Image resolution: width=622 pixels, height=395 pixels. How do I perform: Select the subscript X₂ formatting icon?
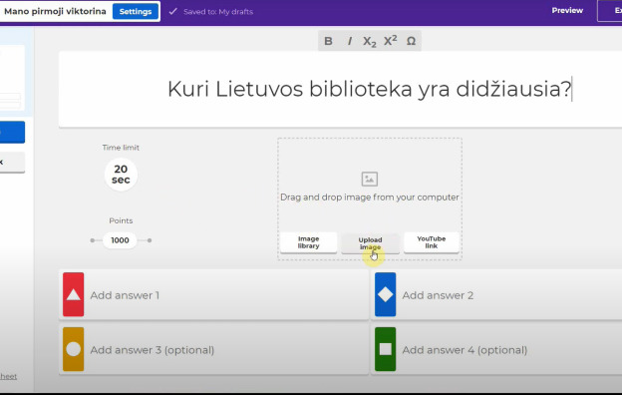pyautogui.click(x=369, y=41)
